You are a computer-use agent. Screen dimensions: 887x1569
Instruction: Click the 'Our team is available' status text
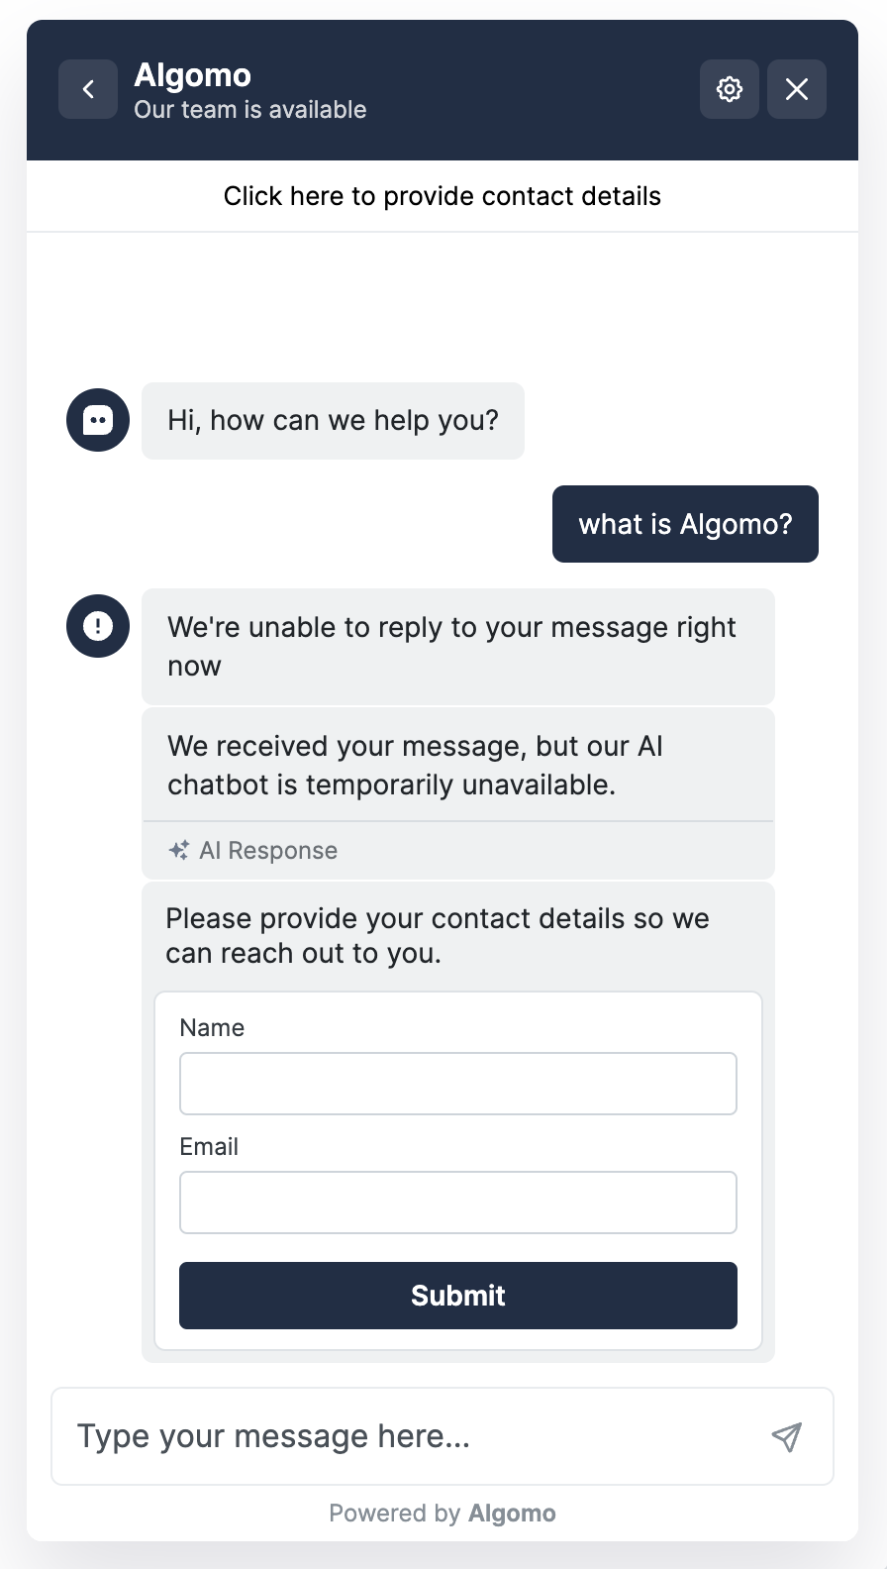(250, 110)
